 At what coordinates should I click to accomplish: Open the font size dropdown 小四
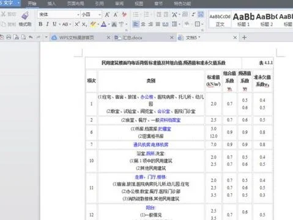(x=100, y=15)
